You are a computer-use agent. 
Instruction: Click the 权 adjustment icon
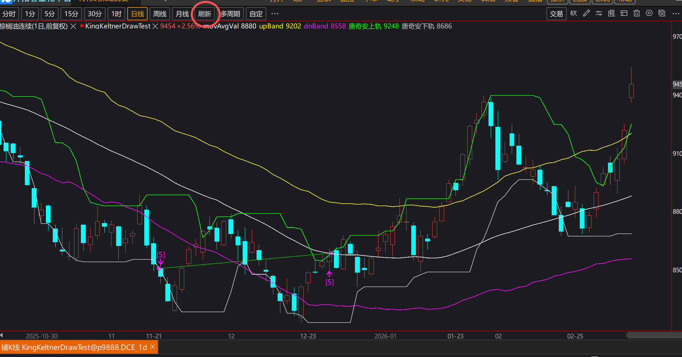point(574,13)
